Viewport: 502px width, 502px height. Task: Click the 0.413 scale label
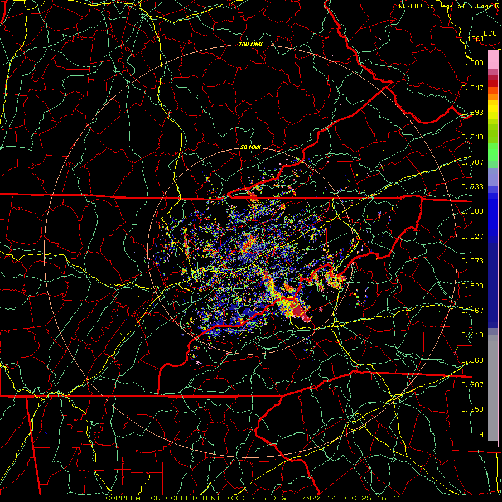coord(472,335)
